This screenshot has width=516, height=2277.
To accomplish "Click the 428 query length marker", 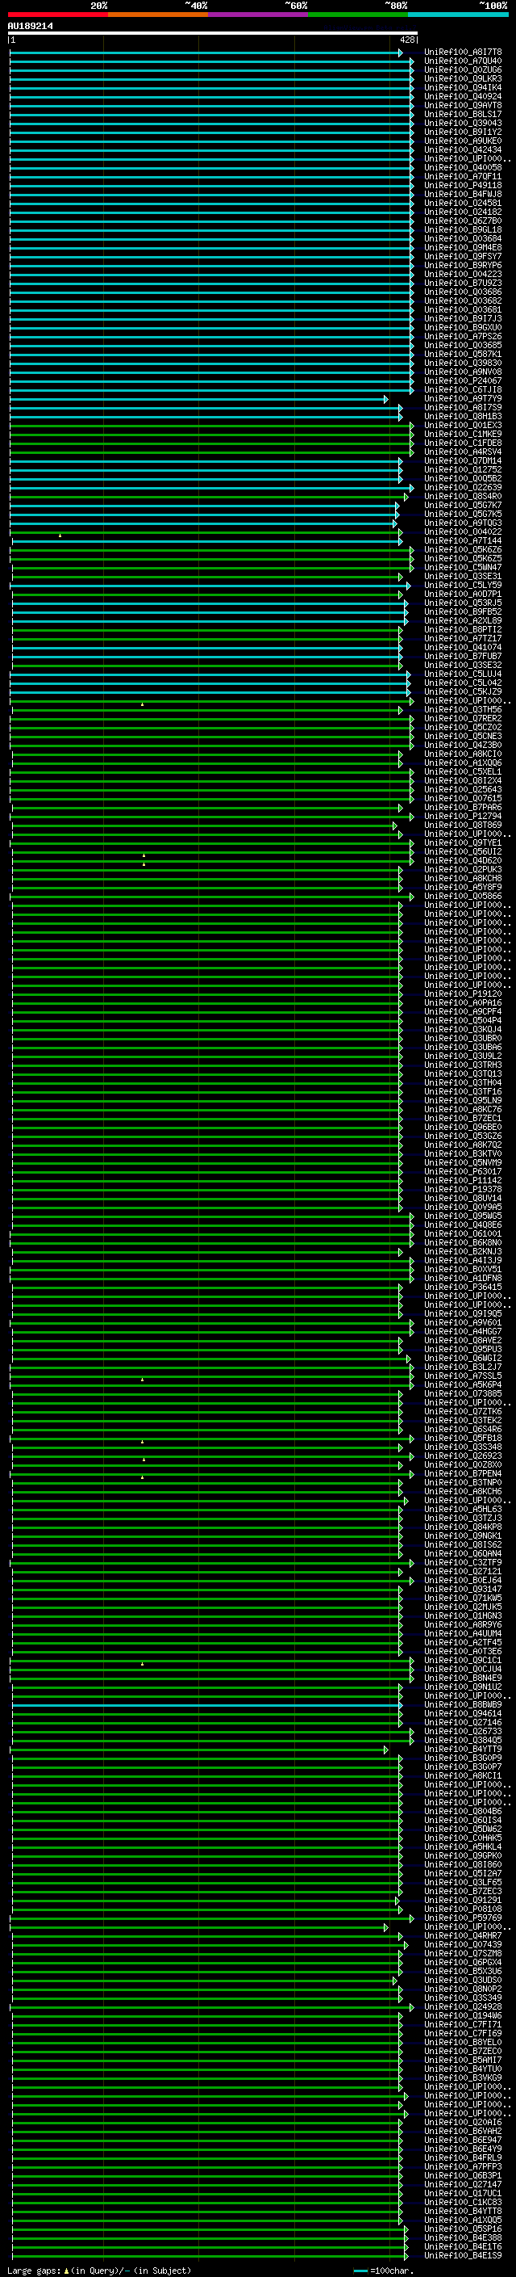I will pyautogui.click(x=406, y=40).
